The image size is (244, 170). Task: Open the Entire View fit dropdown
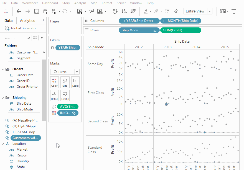[x=210, y=11]
